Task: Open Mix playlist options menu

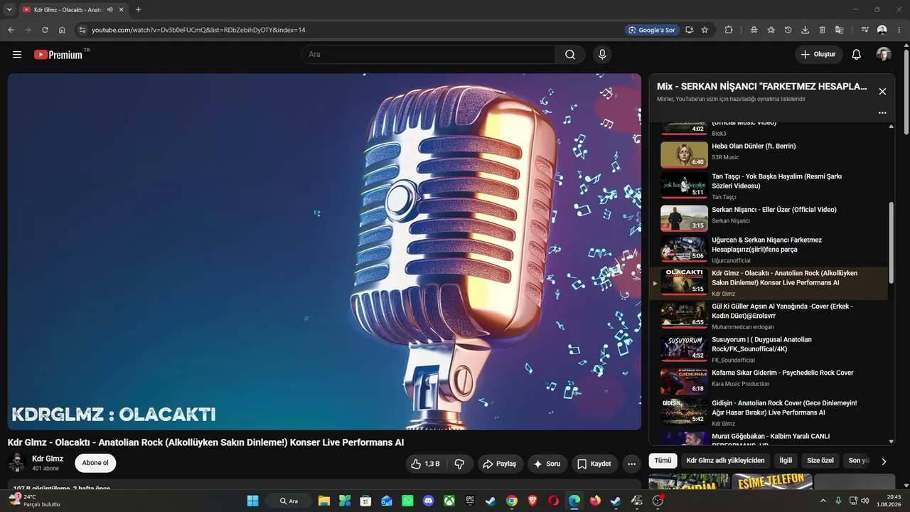Action: click(882, 113)
